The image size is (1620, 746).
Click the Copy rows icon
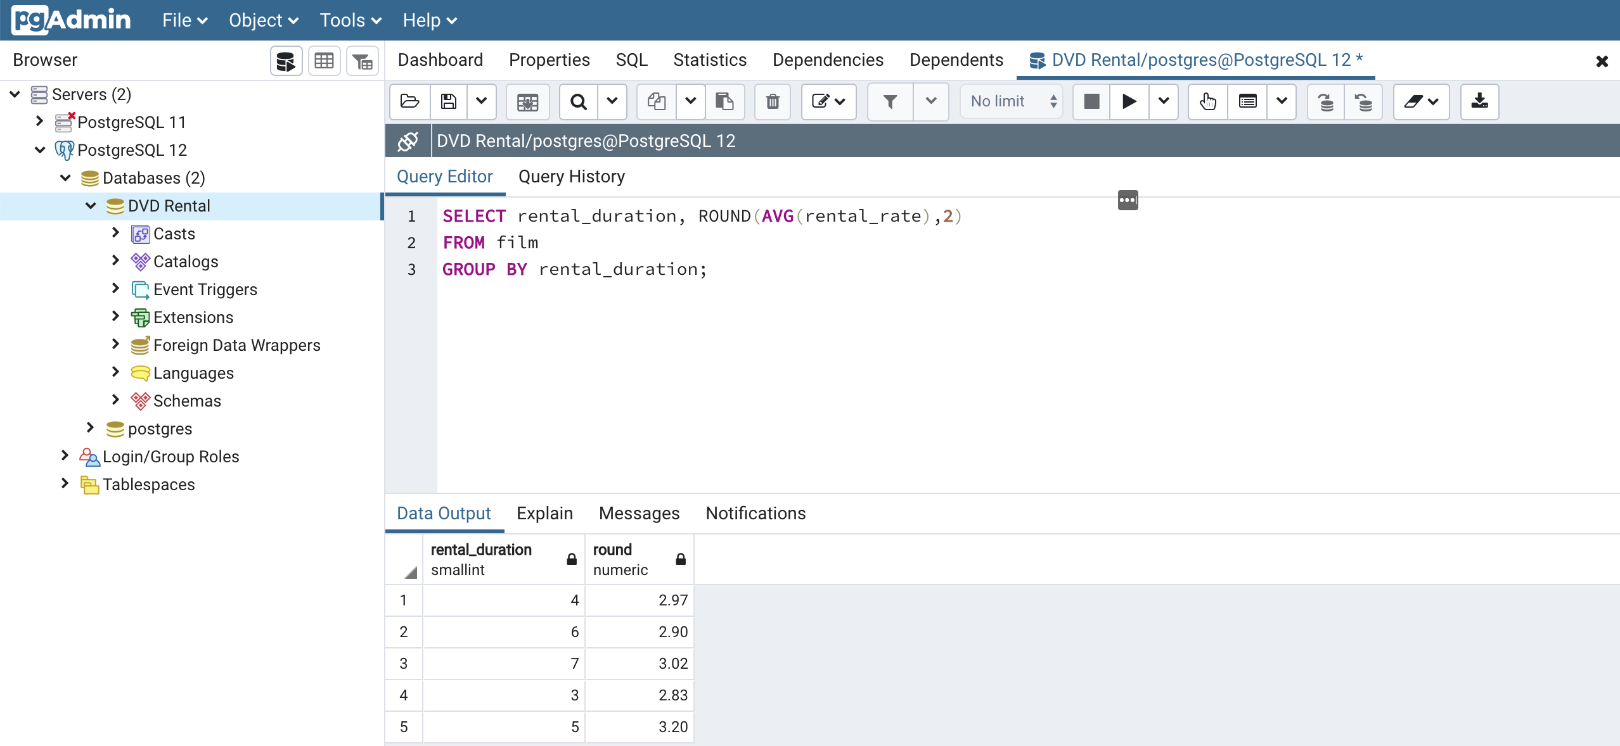coord(655,100)
